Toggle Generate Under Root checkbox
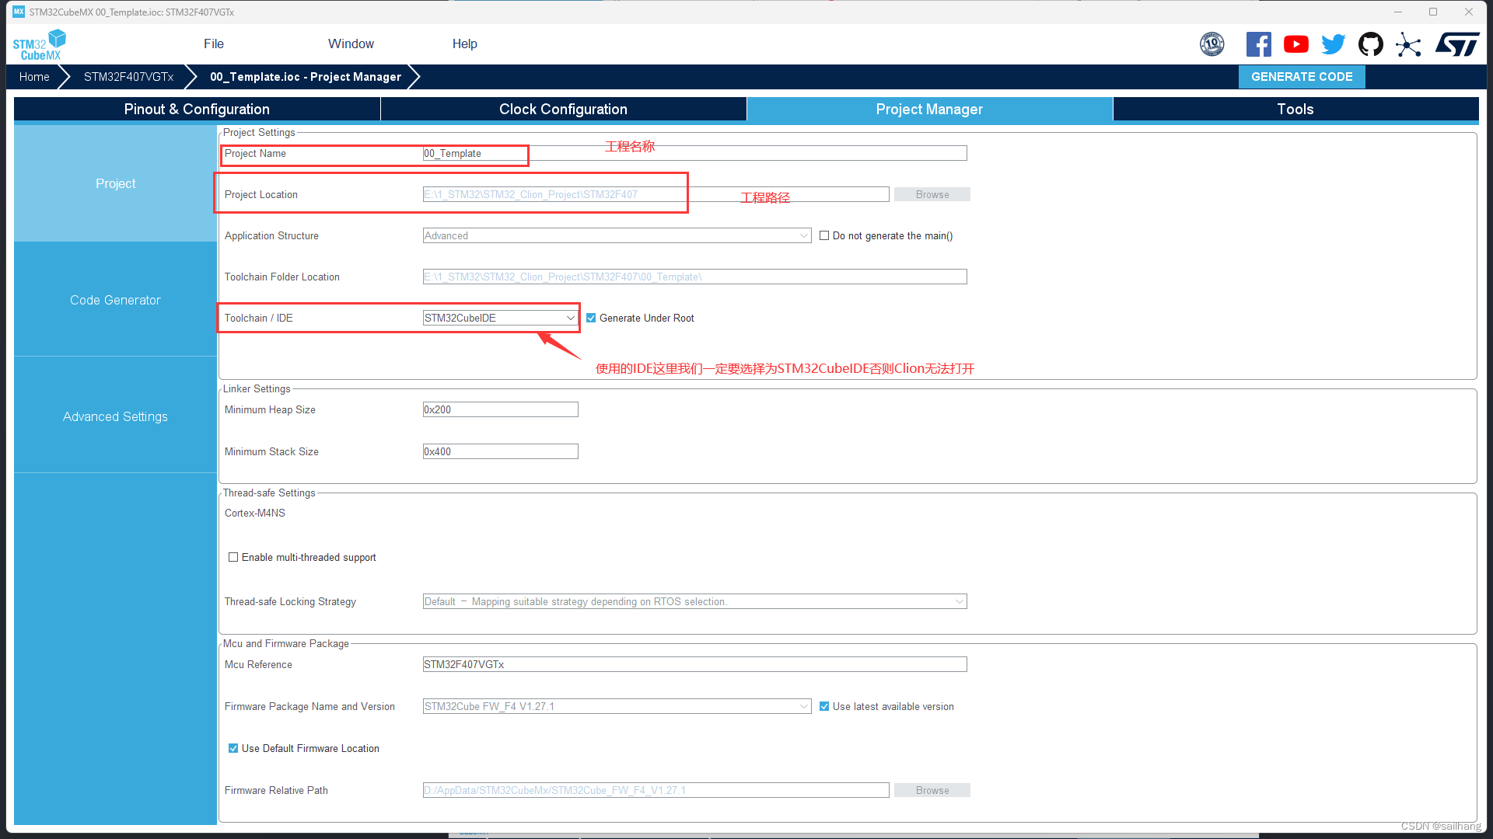 click(591, 318)
